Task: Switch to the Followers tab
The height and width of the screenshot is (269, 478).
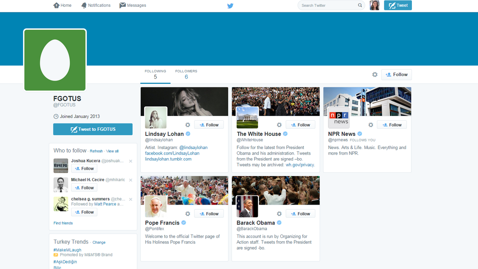Action: 186,74
